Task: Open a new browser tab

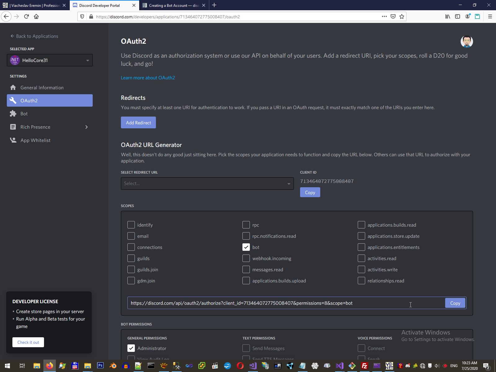Action: [214, 5]
